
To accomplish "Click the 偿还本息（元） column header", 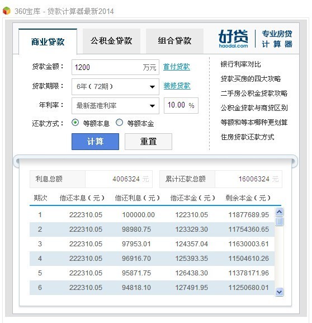I will tap(82, 198).
